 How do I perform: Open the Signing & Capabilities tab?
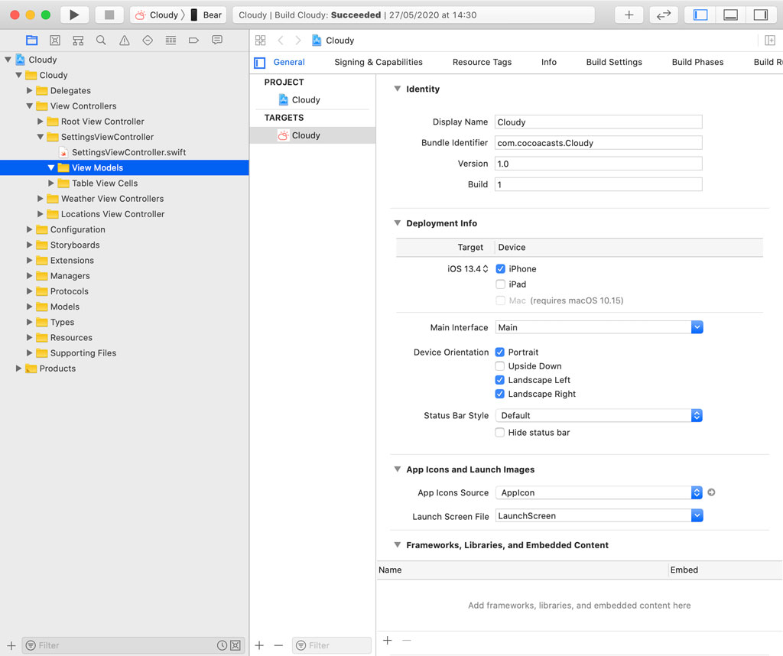pos(378,62)
